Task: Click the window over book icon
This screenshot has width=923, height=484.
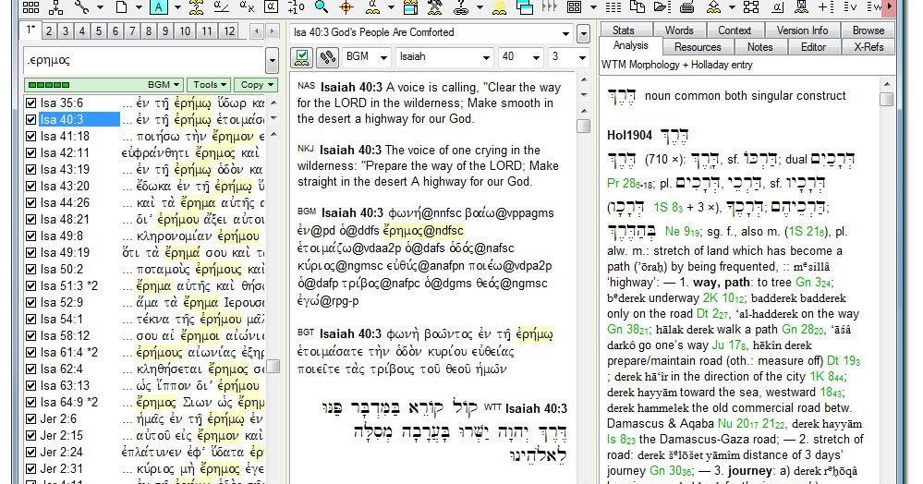Action: 410,7
